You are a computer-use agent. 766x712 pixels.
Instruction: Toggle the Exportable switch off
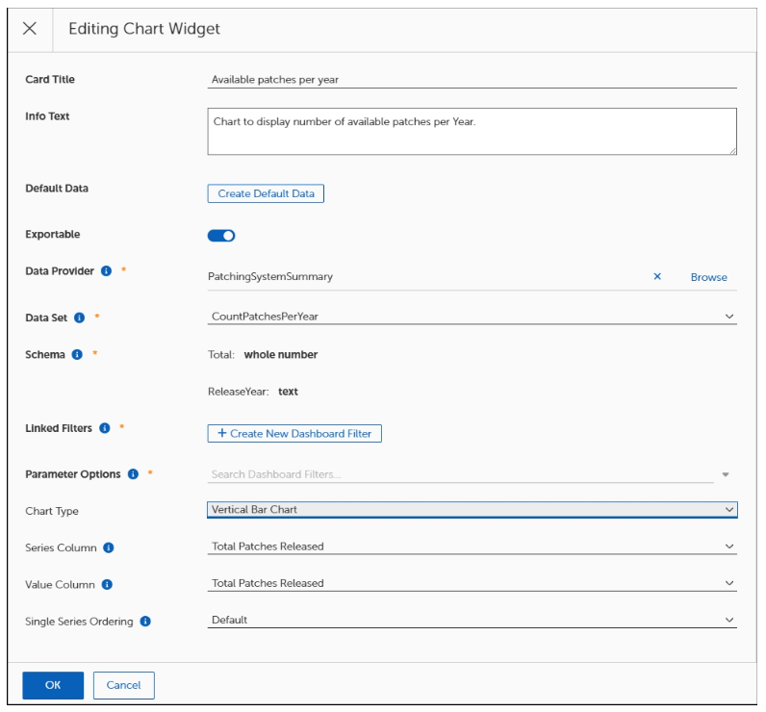[221, 235]
